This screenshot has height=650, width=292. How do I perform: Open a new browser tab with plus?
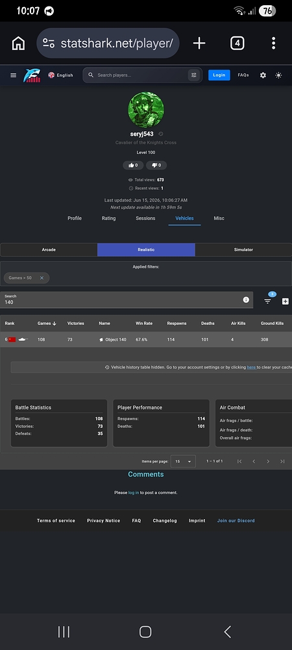[199, 43]
